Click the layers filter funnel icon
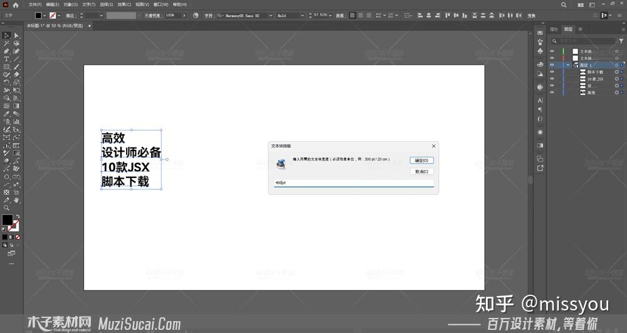Image resolution: width=627 pixels, height=333 pixels. click(621, 41)
